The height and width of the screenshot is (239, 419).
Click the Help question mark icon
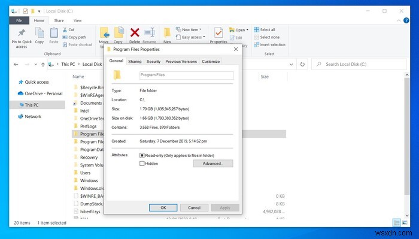coord(406,20)
